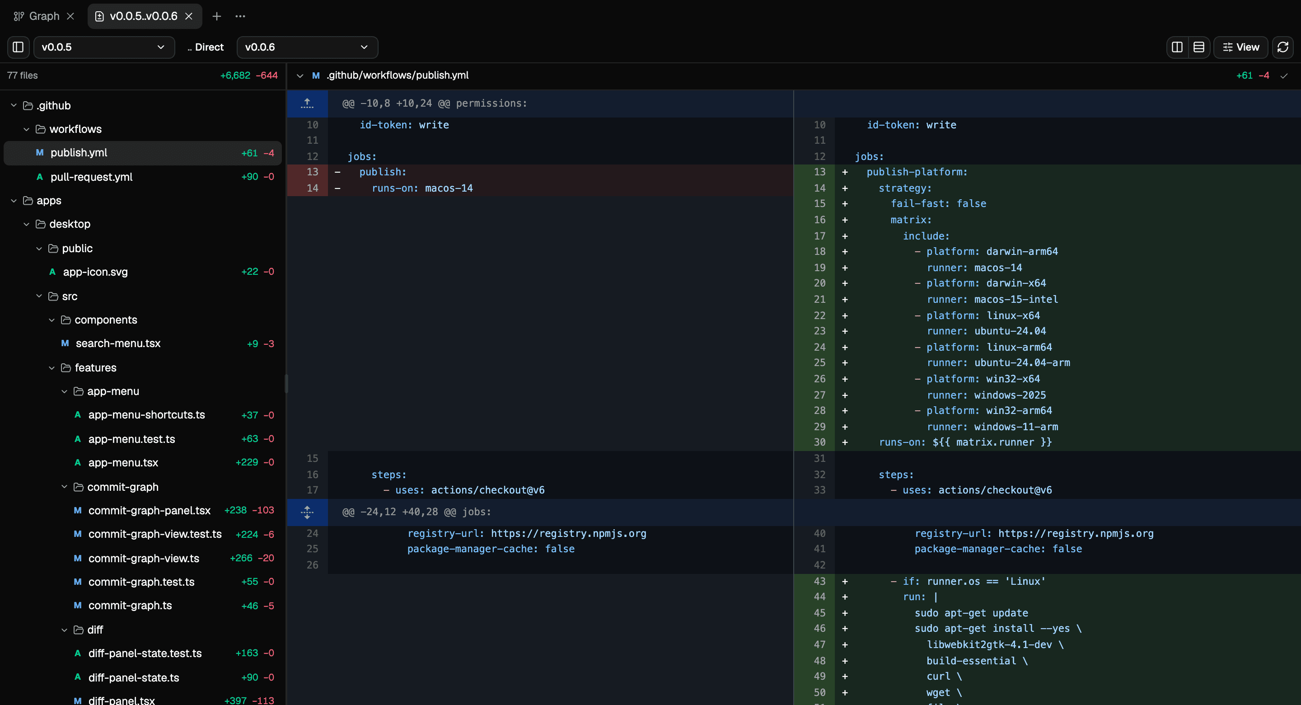This screenshot has width=1301, height=705.
Task: Open the View options menu
Action: (1240, 47)
